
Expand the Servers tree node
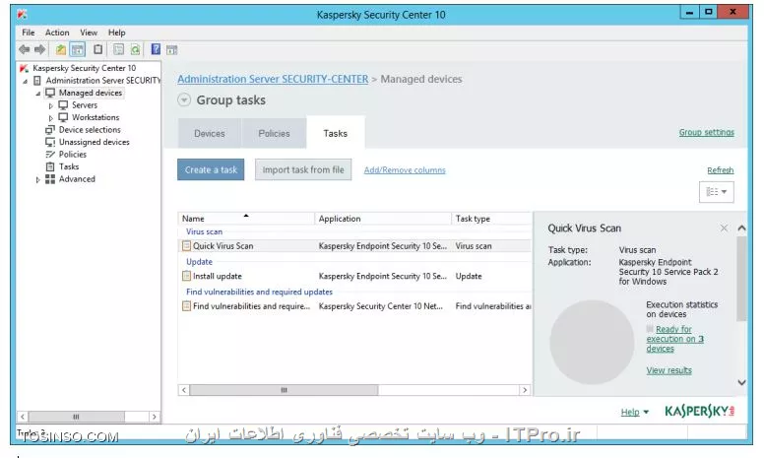pos(50,105)
